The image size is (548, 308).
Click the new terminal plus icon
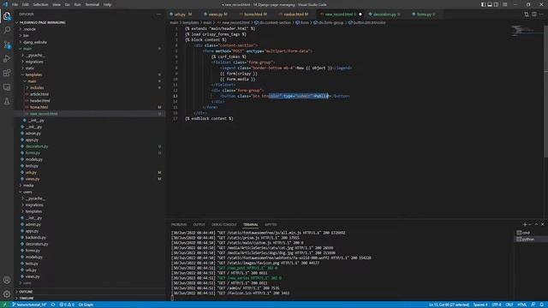[525, 224]
